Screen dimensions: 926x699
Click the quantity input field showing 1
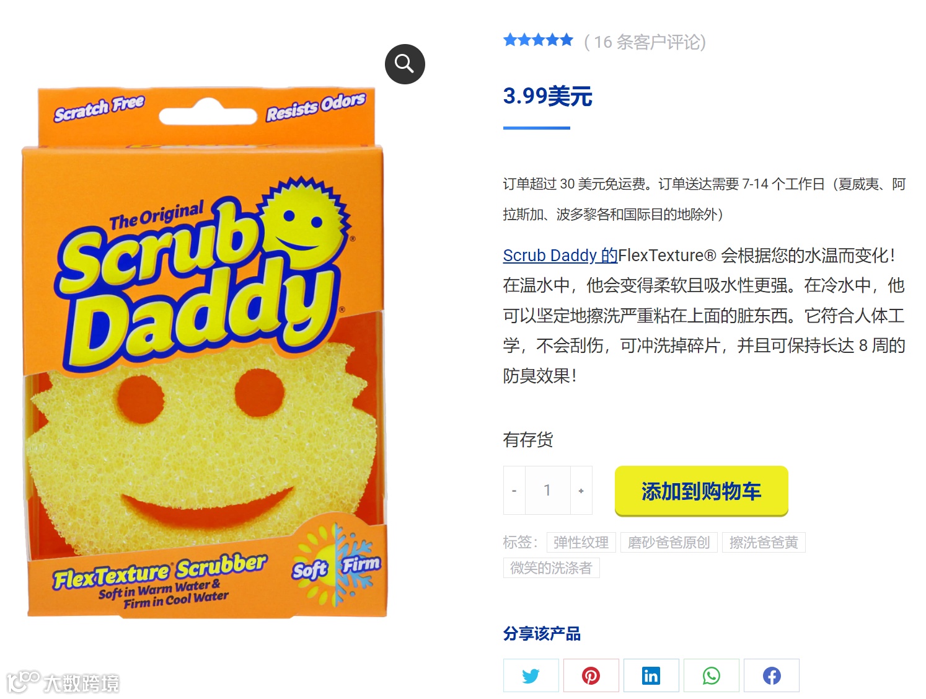pyautogui.click(x=547, y=491)
